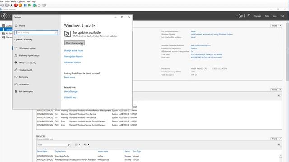Click the Activation check-circle icon
This screenshot has width=289, height=162.
click(16, 84)
